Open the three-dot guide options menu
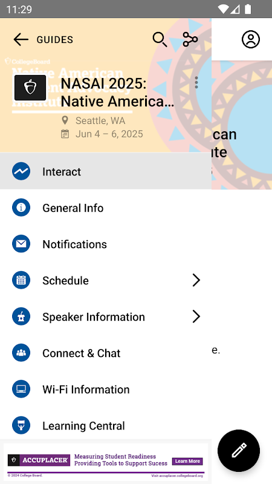This screenshot has width=272, height=484. tap(196, 83)
